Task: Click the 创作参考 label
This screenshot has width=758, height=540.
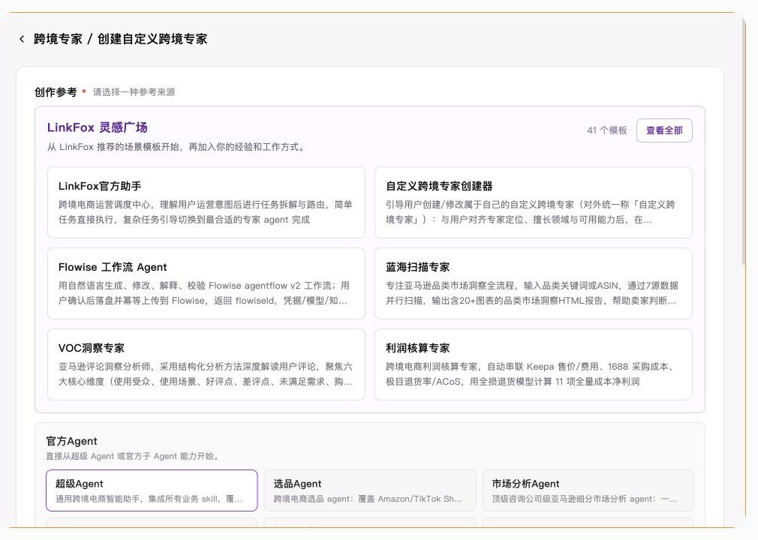Action: [x=56, y=92]
